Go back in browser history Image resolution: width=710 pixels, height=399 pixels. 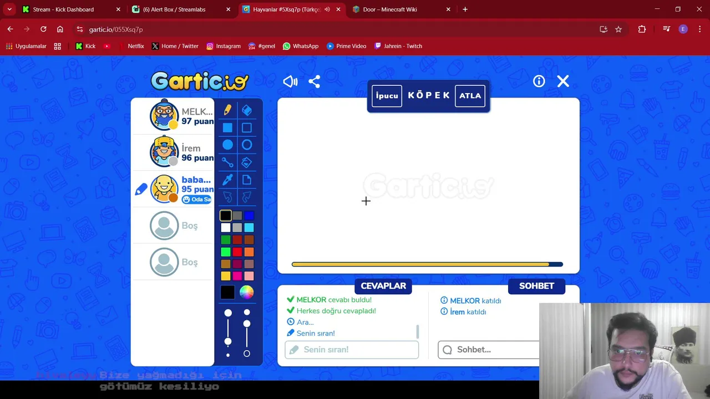point(10,29)
